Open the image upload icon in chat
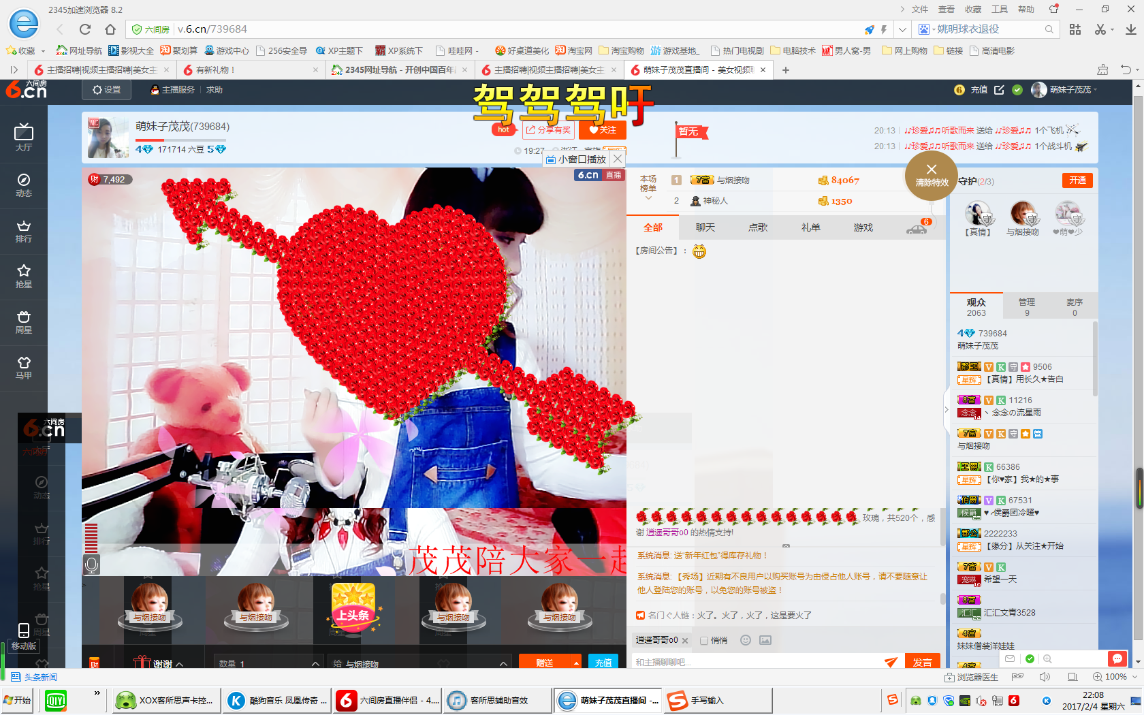Image resolution: width=1144 pixels, height=715 pixels. pos(765,640)
